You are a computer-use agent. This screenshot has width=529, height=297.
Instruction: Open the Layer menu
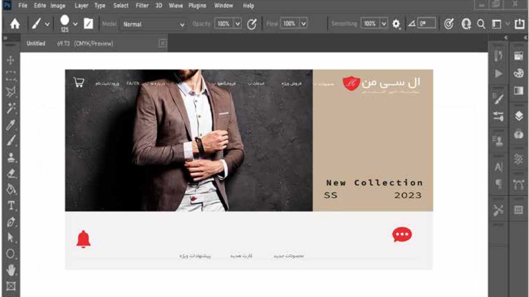[81, 6]
